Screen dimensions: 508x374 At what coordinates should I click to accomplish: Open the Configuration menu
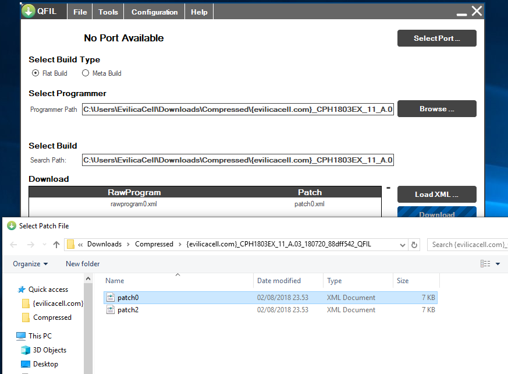[155, 12]
